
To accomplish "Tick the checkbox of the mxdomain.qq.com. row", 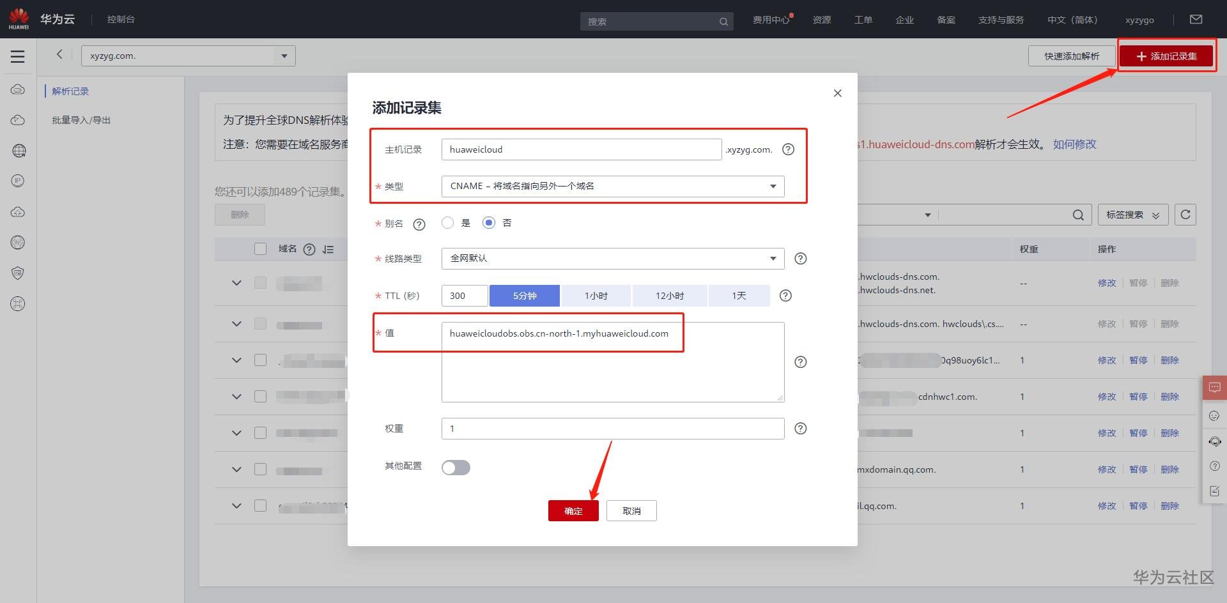I will tap(260, 469).
